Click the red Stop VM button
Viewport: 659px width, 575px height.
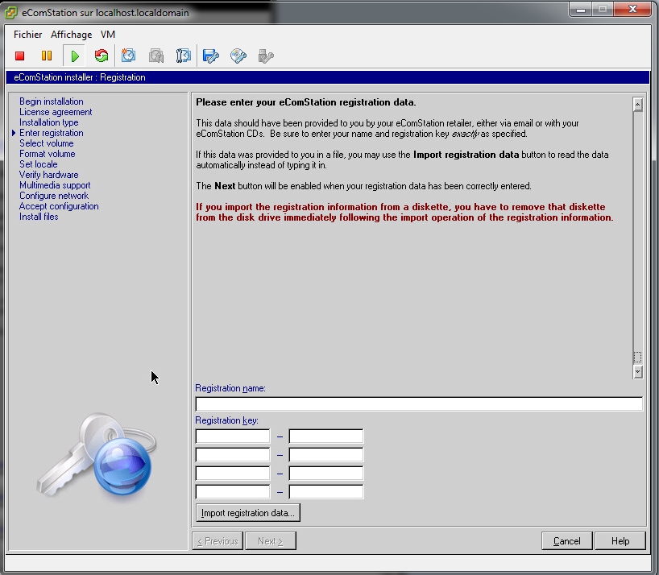pos(20,56)
